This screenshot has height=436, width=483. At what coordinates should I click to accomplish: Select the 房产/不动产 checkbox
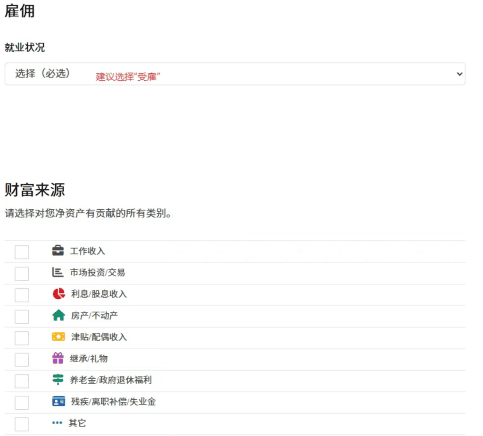pos(22,316)
